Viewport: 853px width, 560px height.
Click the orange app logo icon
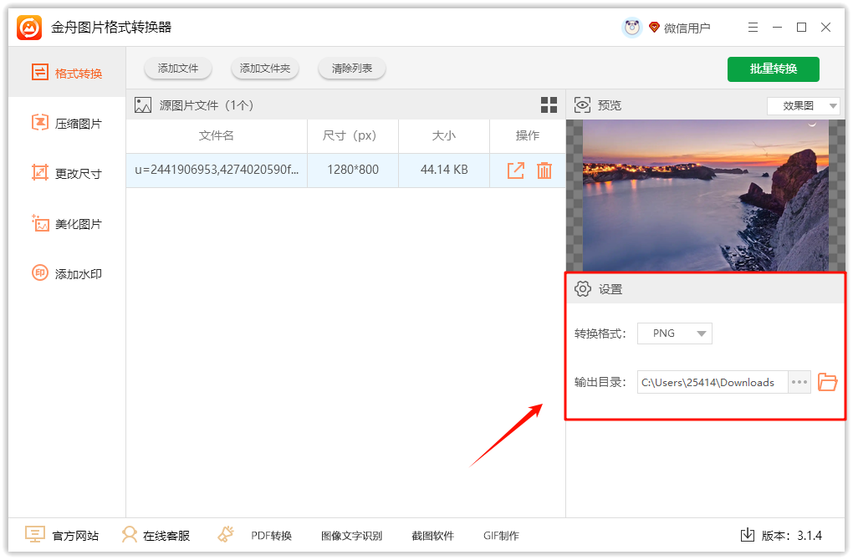[x=29, y=28]
